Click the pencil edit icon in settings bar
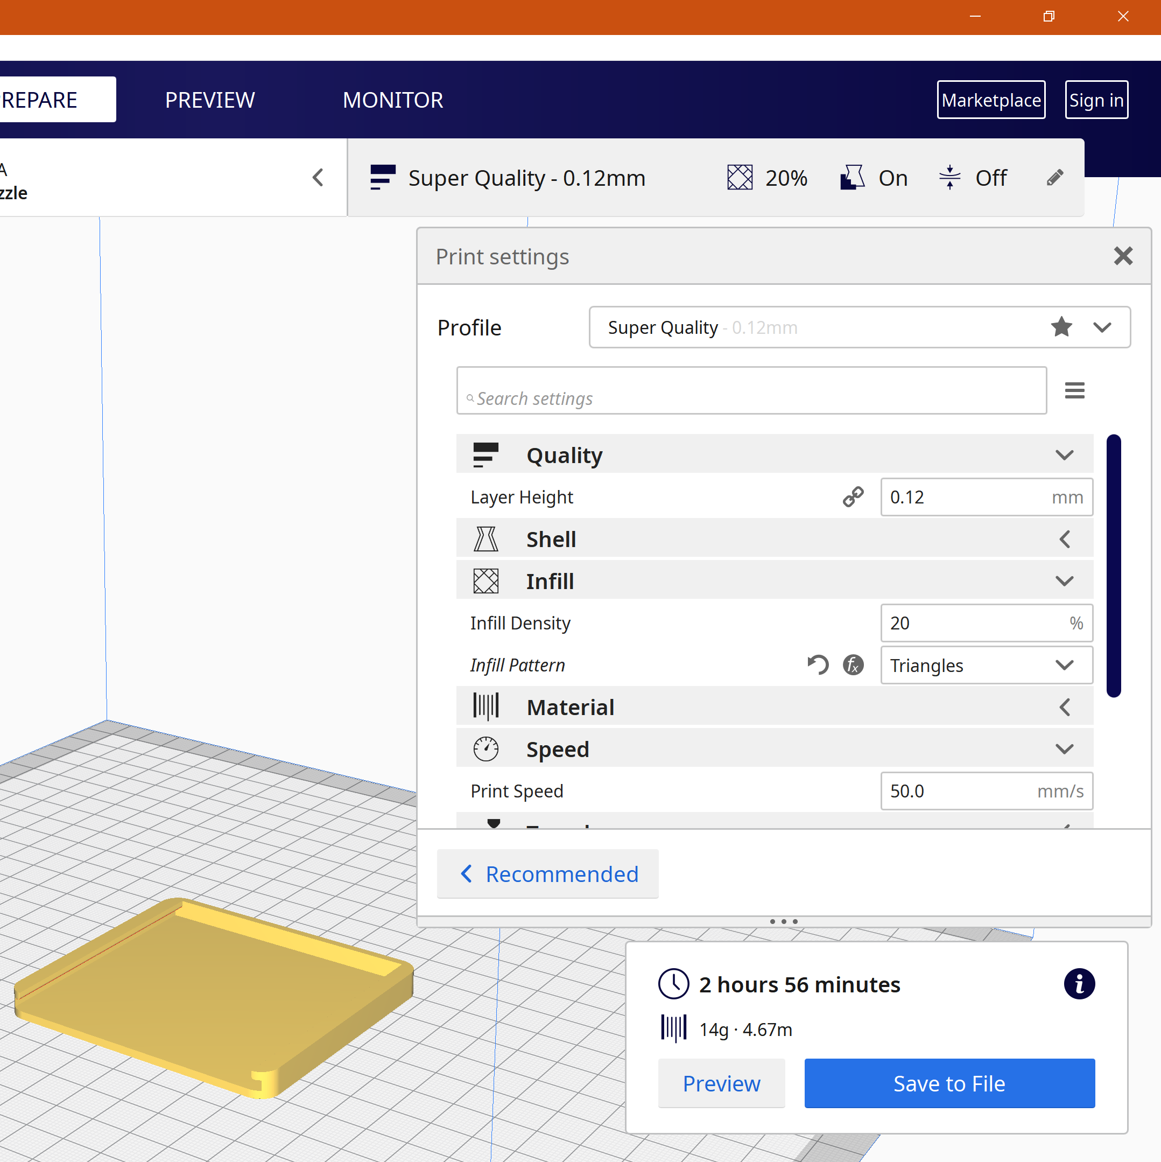 coord(1054,178)
